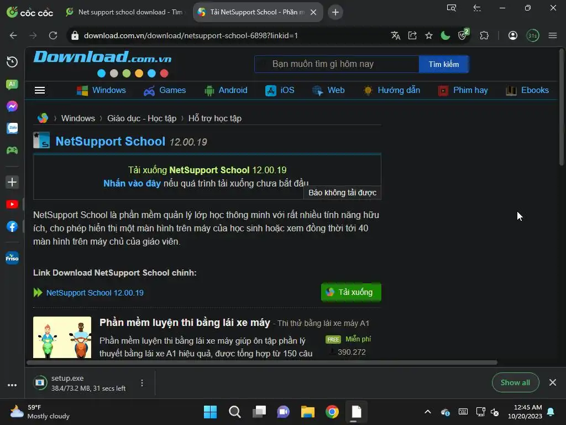Open File Explorer from taskbar
Image resolution: width=566 pixels, height=425 pixels.
pos(308,412)
